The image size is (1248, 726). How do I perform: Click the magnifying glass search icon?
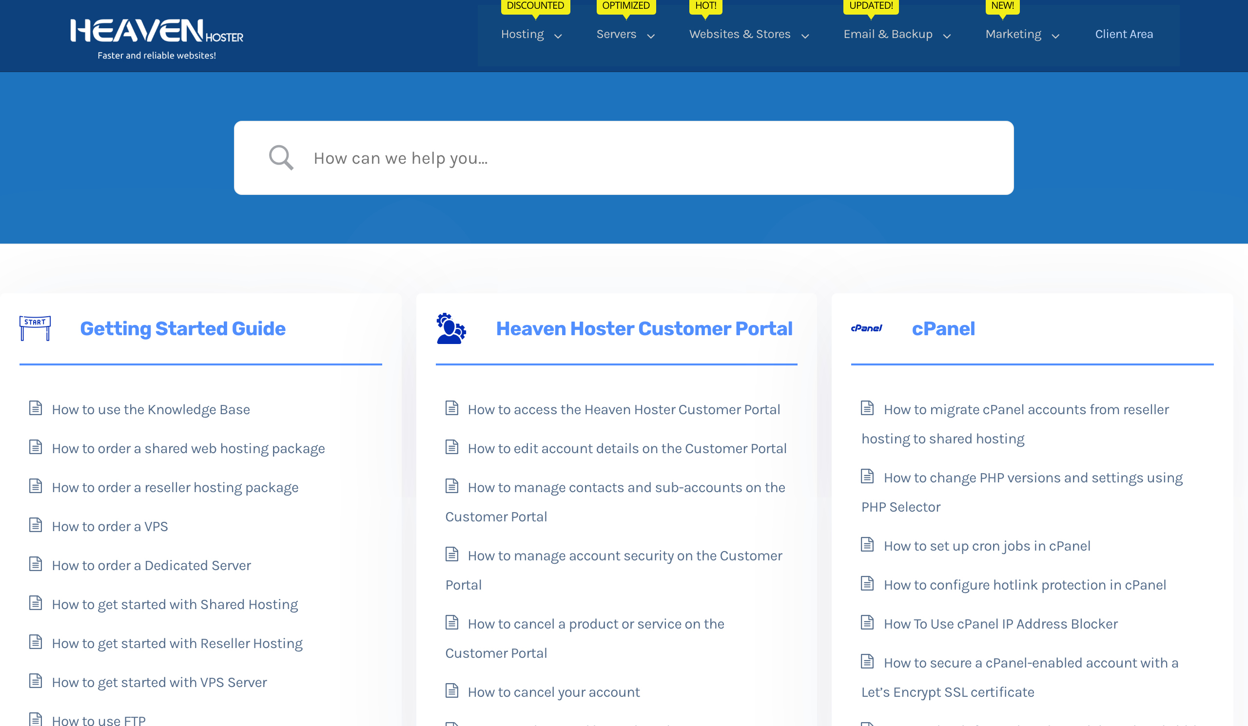click(281, 157)
